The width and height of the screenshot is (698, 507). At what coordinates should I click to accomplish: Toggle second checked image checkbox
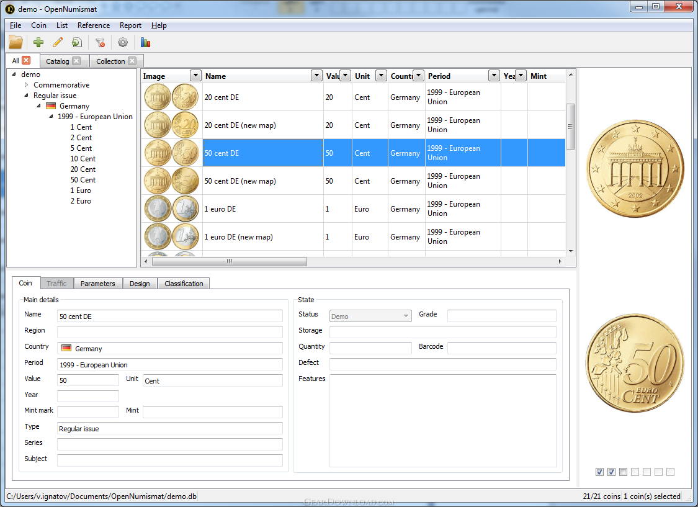click(611, 472)
